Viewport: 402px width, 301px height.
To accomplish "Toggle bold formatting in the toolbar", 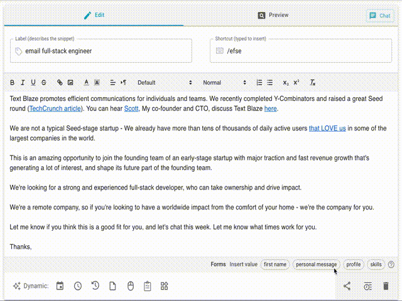I will pyautogui.click(x=12, y=82).
